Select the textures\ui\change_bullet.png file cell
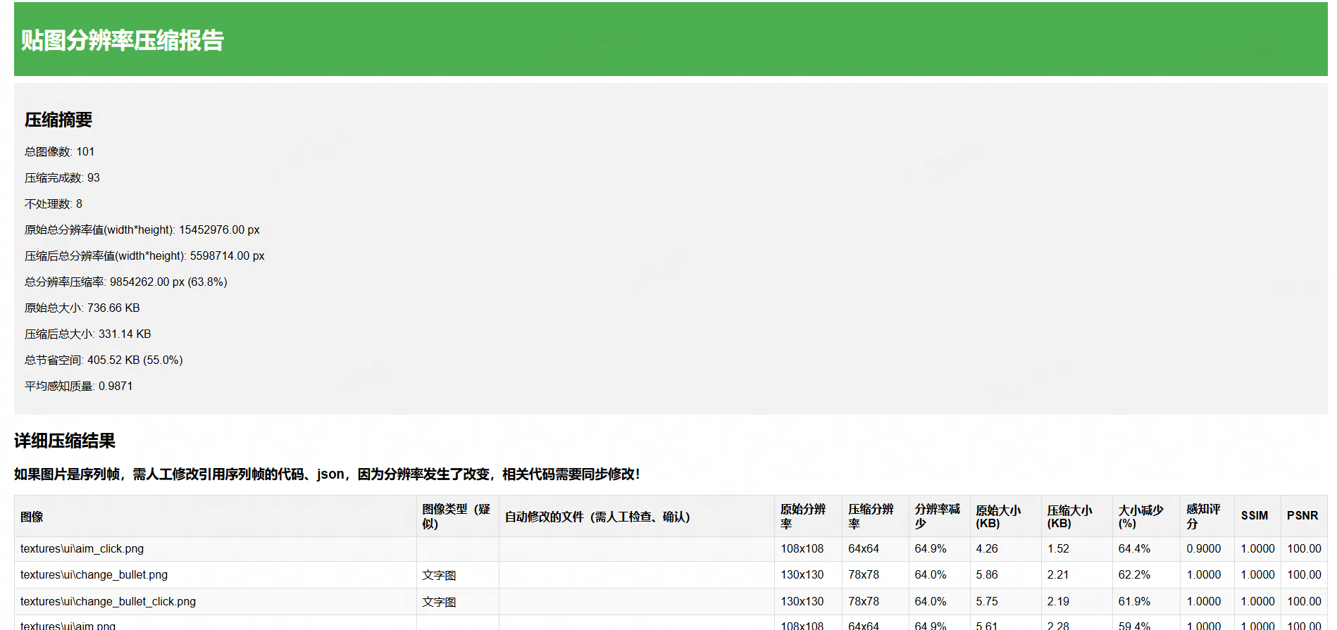 pos(94,575)
